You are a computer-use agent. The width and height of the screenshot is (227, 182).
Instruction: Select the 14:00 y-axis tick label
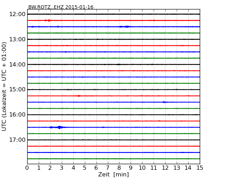click(x=17, y=64)
